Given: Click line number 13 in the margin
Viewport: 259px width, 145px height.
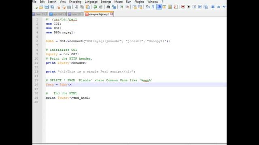Looking at the screenshot, I should (x=36, y=72).
